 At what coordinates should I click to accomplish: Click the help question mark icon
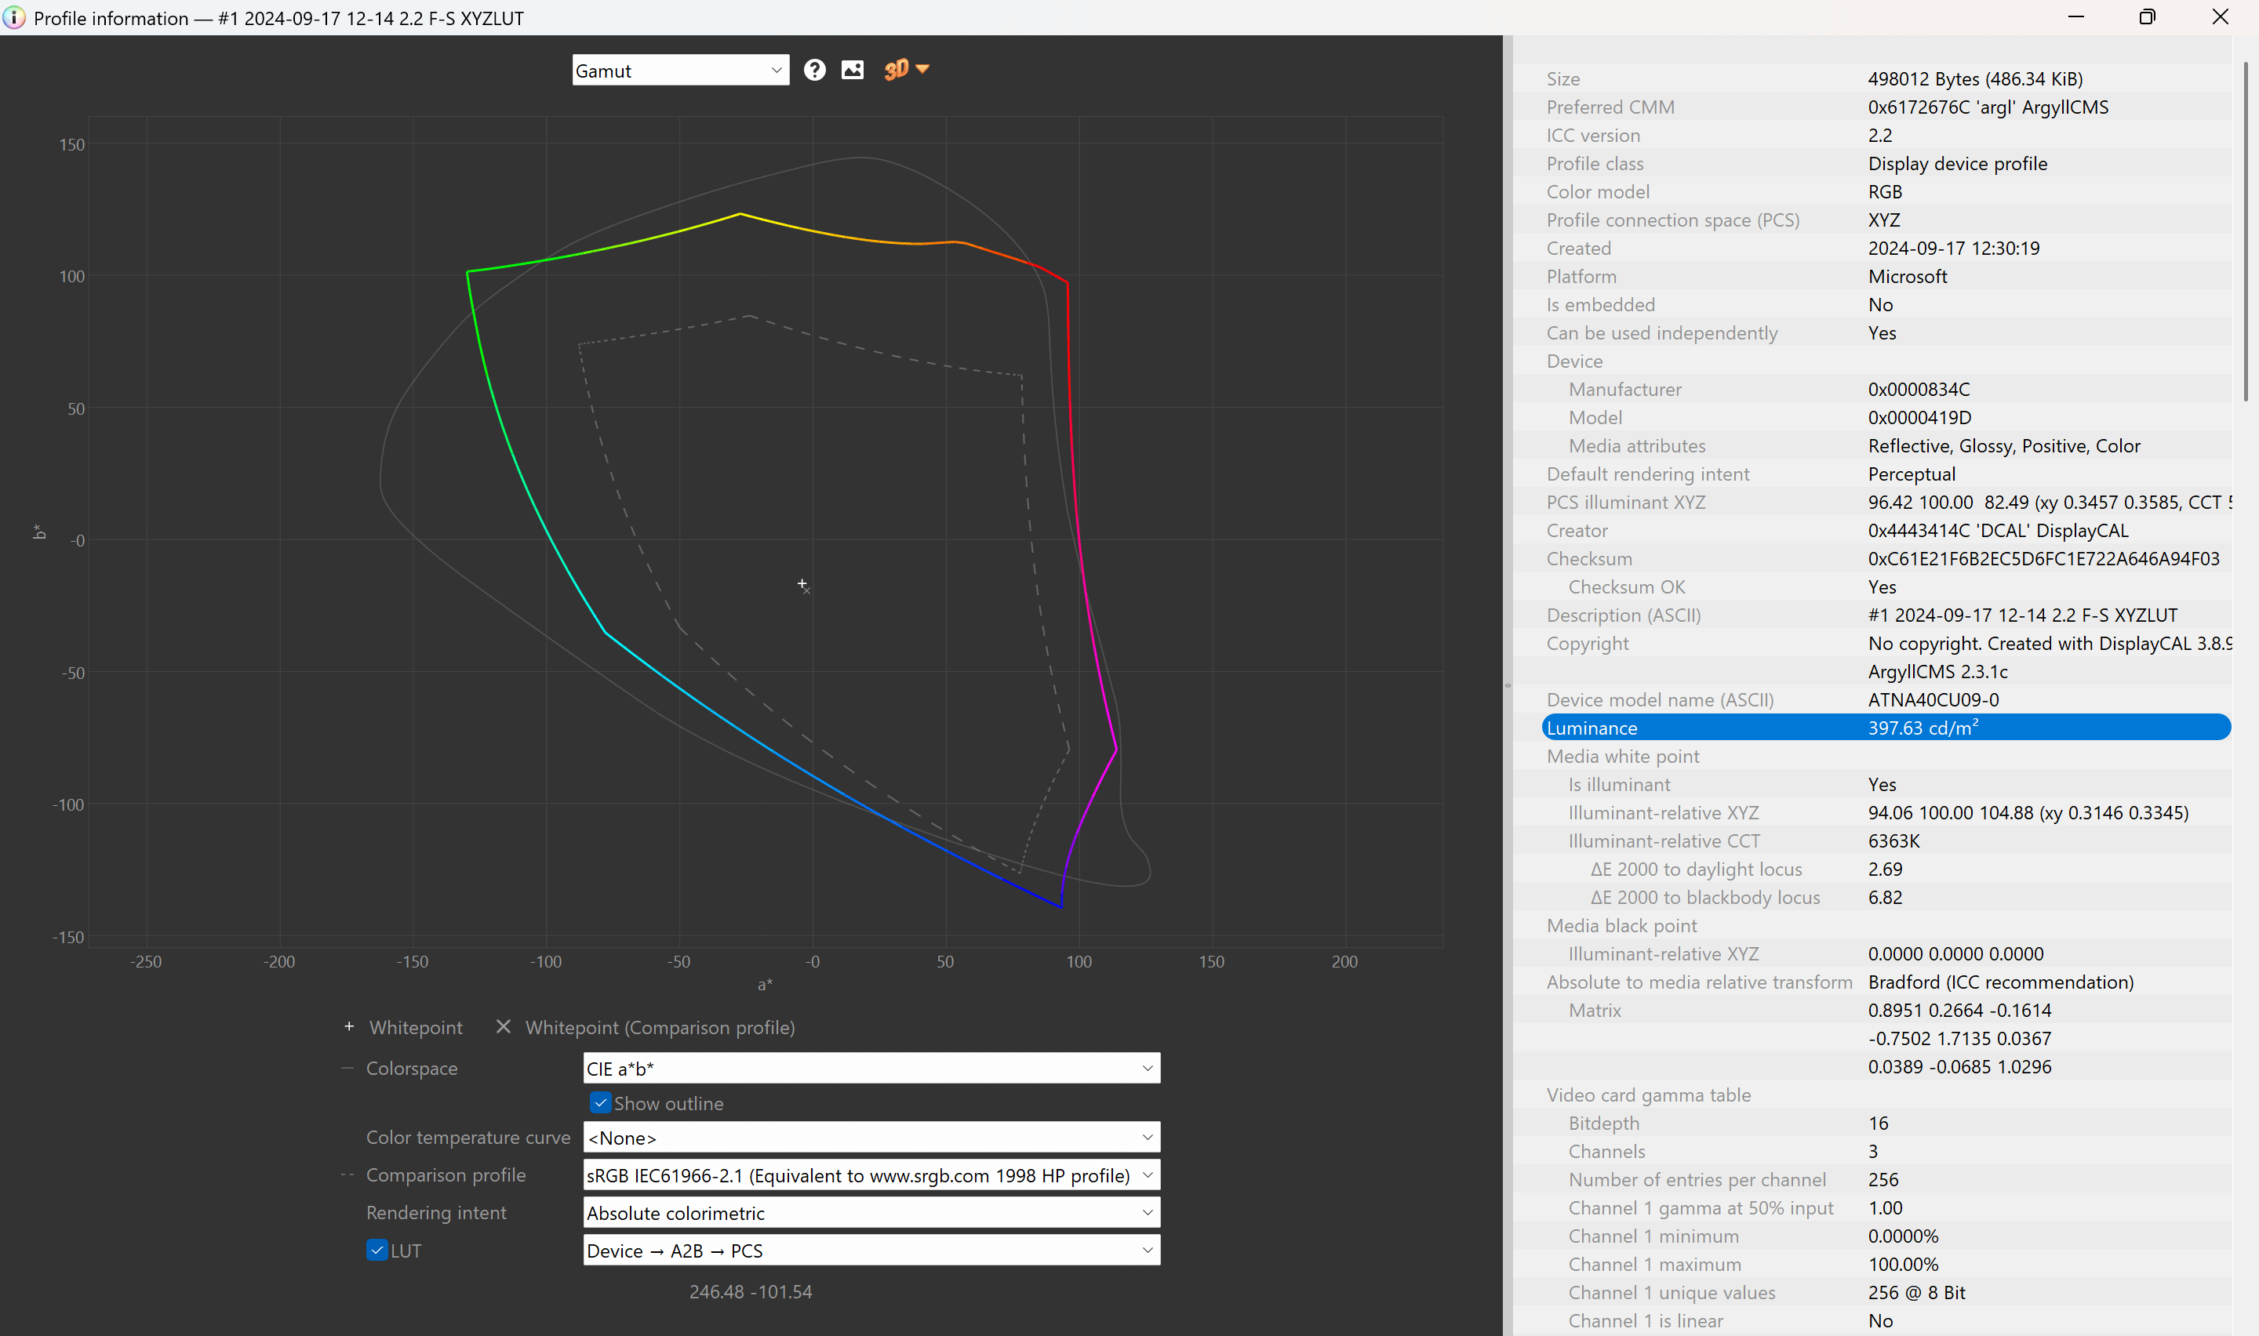click(x=814, y=71)
